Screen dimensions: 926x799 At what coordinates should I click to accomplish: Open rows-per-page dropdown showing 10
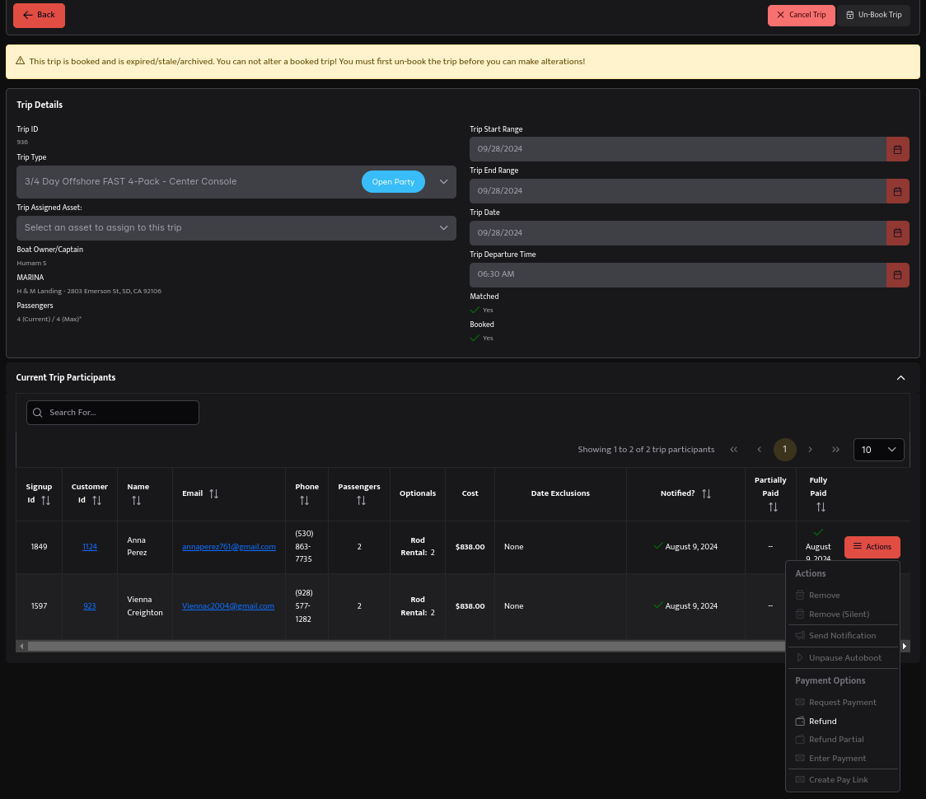[x=879, y=450]
